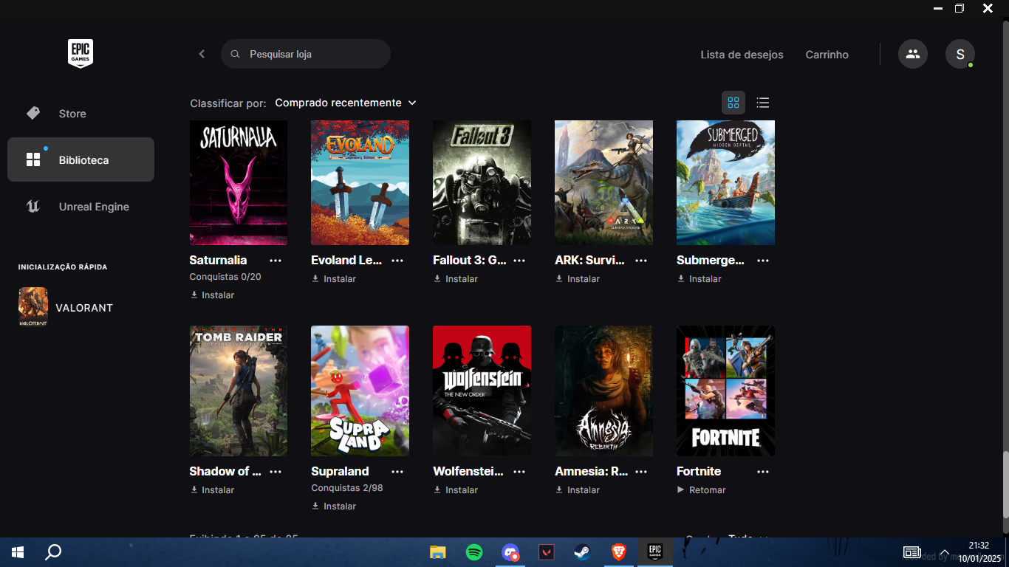Install Saturnalia

(x=212, y=295)
